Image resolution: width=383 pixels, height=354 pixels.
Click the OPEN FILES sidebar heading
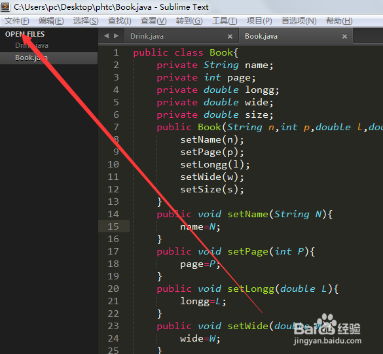coord(25,34)
